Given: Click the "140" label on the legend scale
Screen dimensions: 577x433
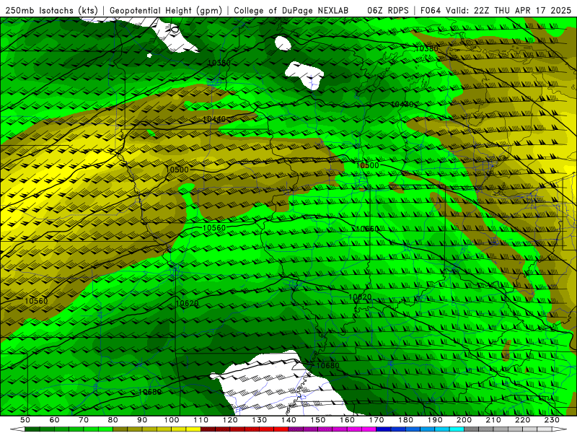Looking at the screenshot, I should click(289, 420).
